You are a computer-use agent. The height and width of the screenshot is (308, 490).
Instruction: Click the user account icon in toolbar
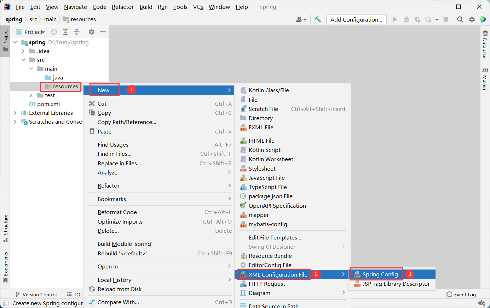click(301, 19)
